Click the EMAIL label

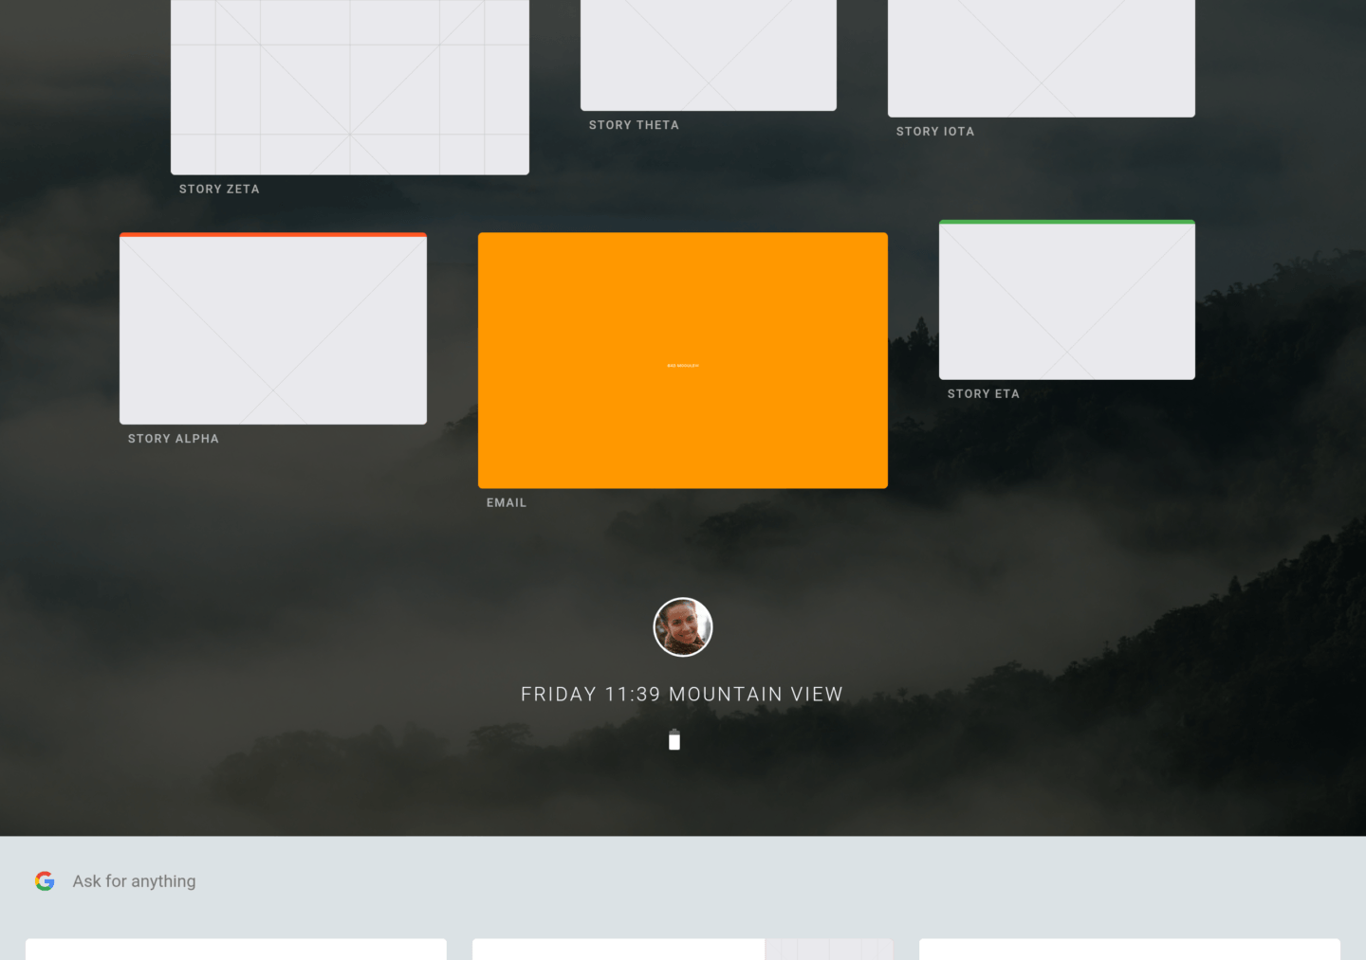tap(507, 503)
